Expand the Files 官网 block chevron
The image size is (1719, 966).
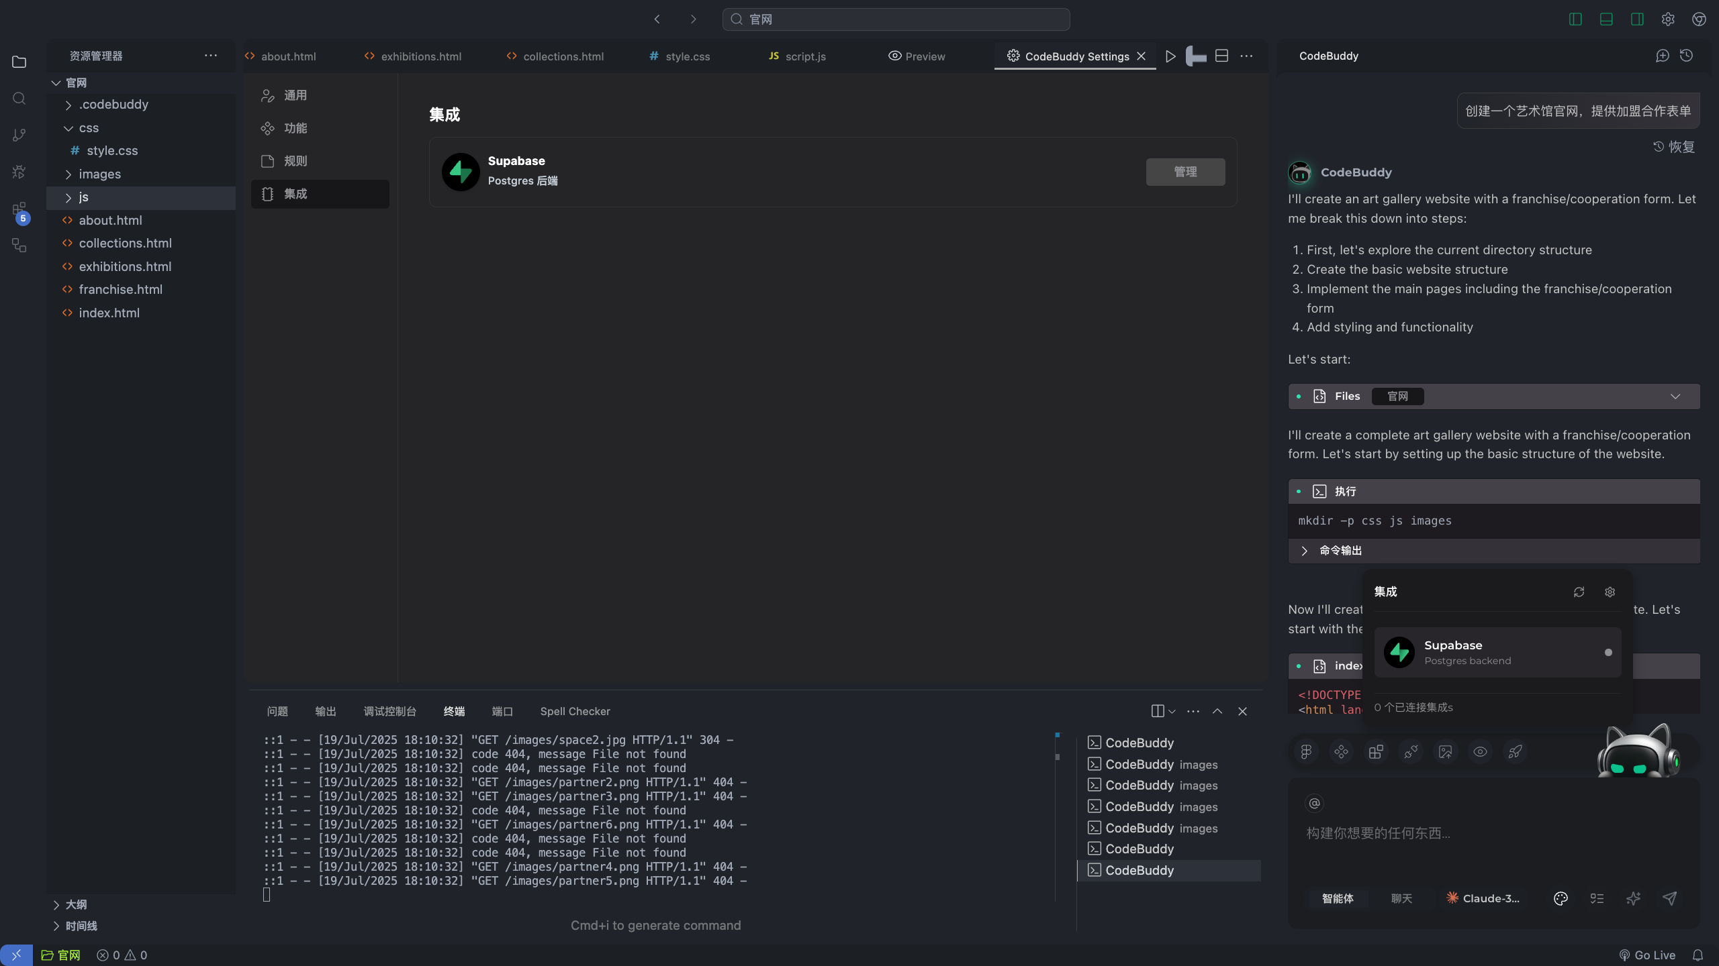pos(1675,396)
